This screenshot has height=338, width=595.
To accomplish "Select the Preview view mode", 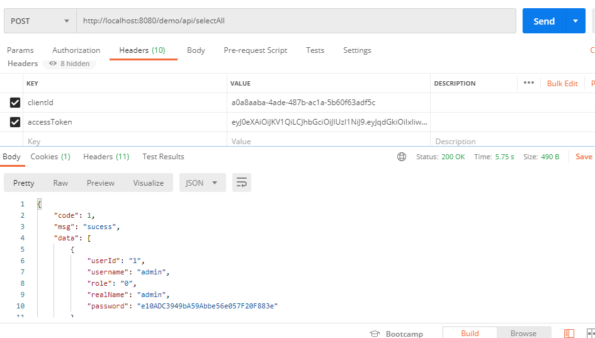I will tap(101, 183).
